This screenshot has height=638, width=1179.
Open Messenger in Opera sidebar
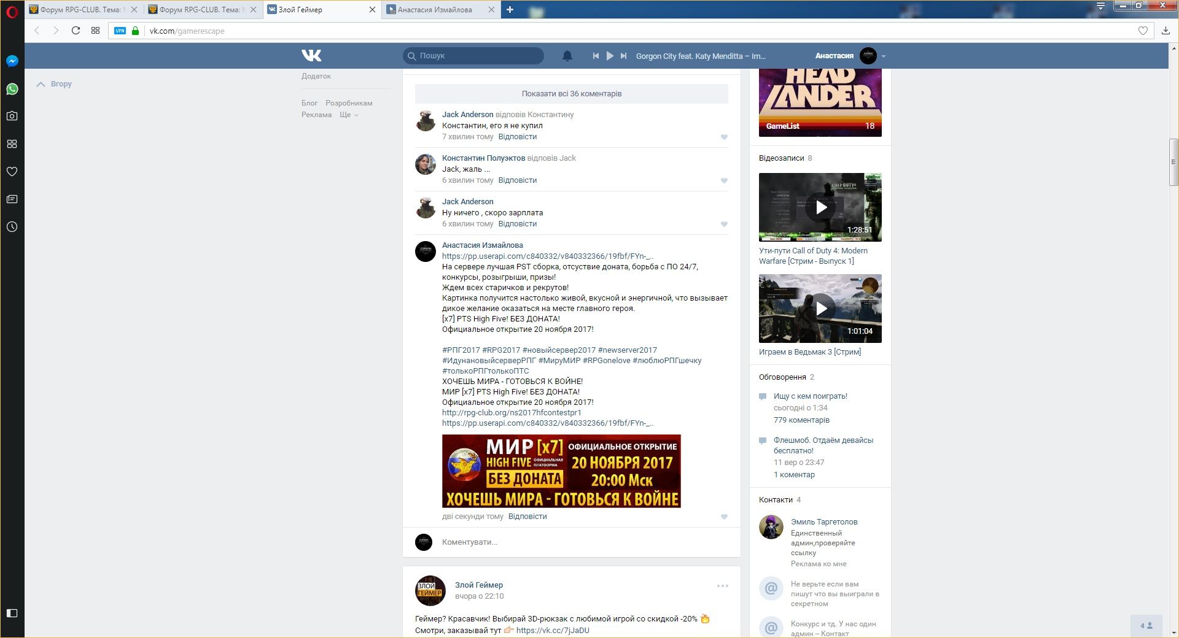[x=12, y=61]
